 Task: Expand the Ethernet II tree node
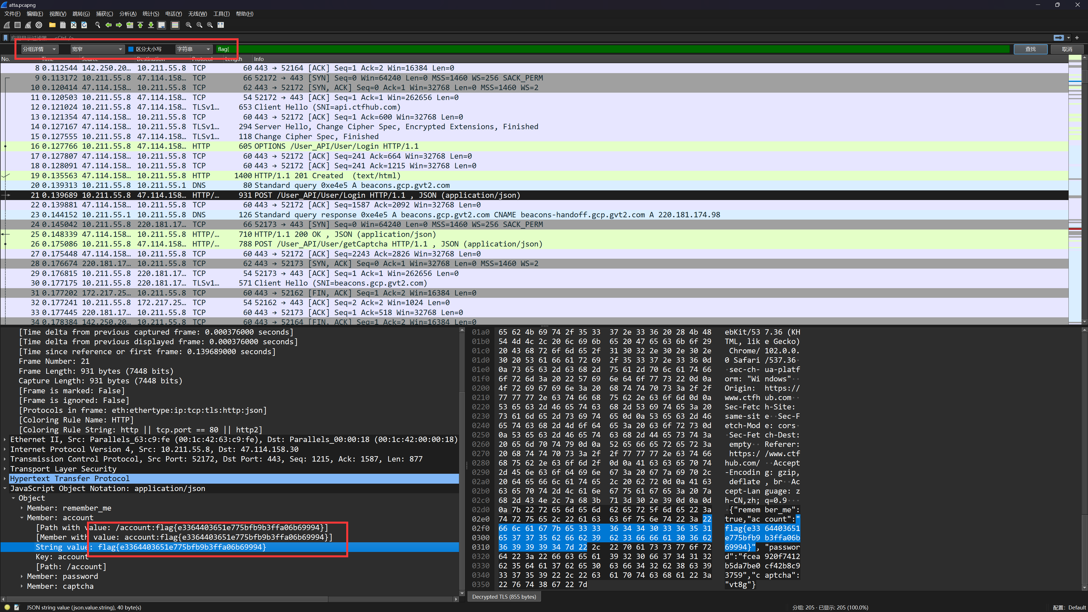[5, 439]
